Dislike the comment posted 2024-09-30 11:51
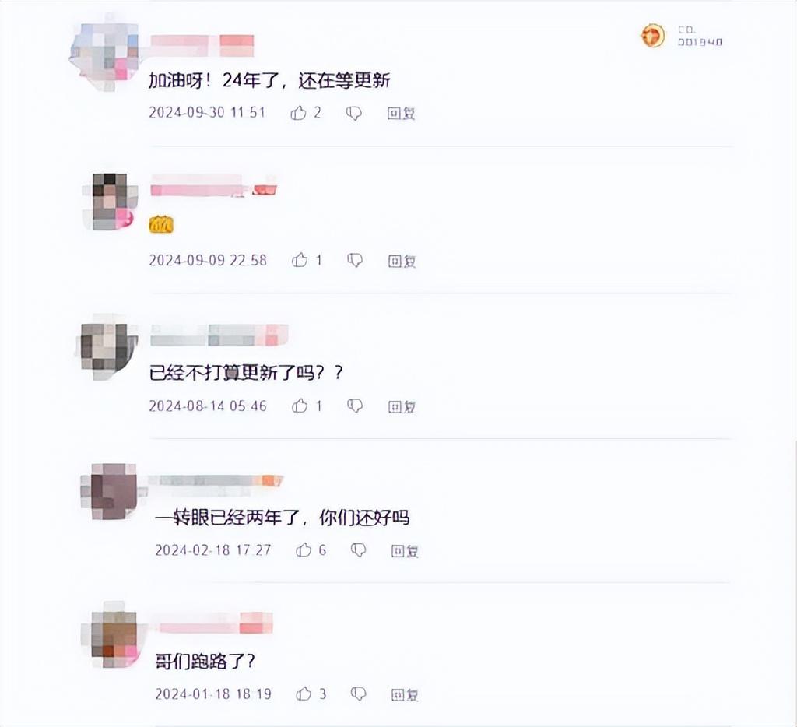Screen dimensions: 797x727 [354, 113]
